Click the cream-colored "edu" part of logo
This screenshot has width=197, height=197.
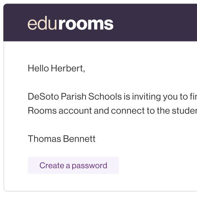click(x=42, y=23)
